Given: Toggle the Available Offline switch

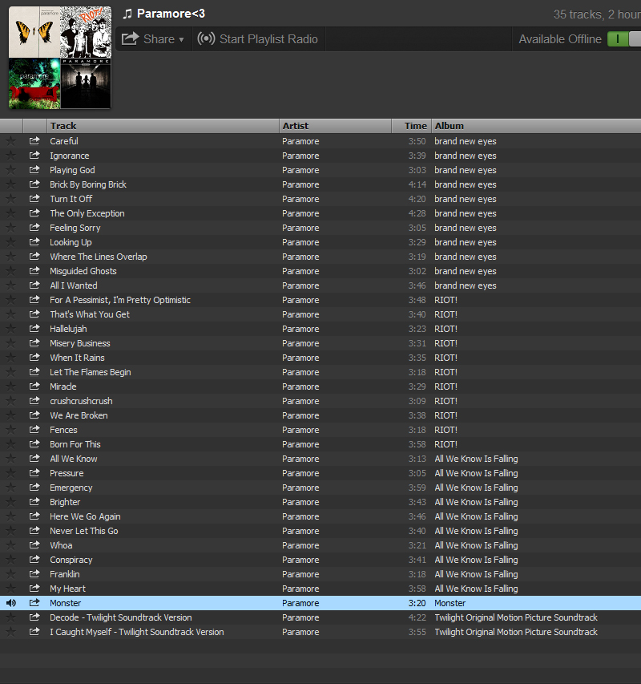Looking at the screenshot, I should 624,39.
